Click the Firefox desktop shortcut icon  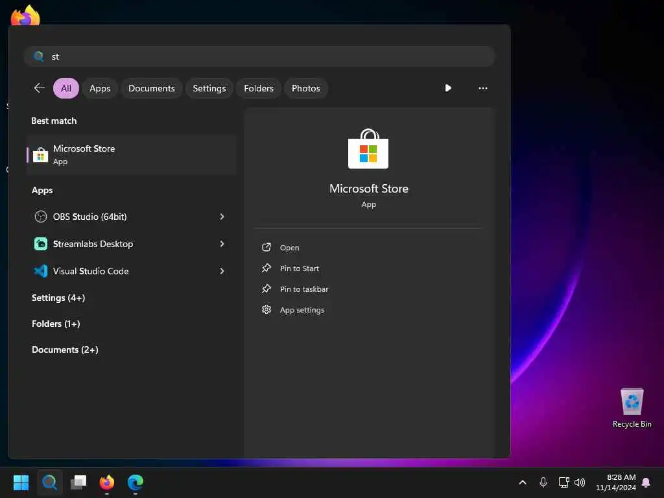(x=25, y=16)
